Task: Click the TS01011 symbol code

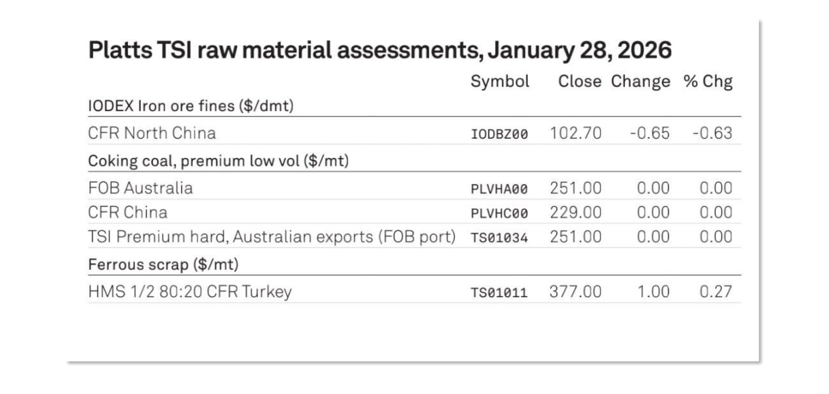Action: pyautogui.click(x=499, y=293)
